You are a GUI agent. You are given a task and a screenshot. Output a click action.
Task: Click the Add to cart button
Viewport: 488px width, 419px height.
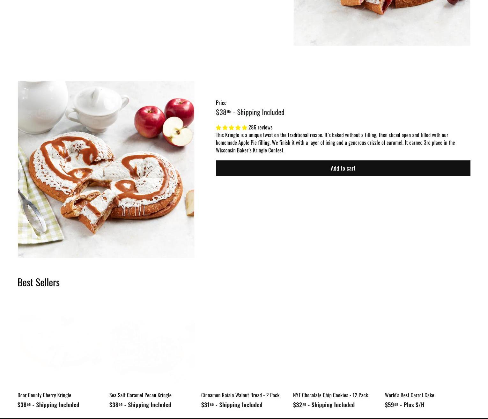click(343, 168)
